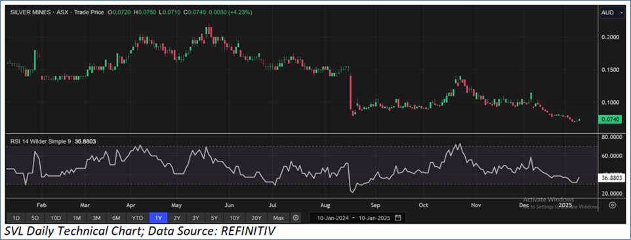The width and height of the screenshot is (631, 240).
Task: Click the Feb label on the time axis
Action: tap(41, 205)
